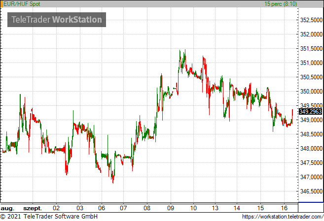Click the 347,5000 price axis label
The image size is (324, 221).
tap(311, 162)
